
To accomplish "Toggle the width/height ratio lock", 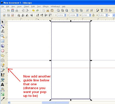I will click(93, 15).
